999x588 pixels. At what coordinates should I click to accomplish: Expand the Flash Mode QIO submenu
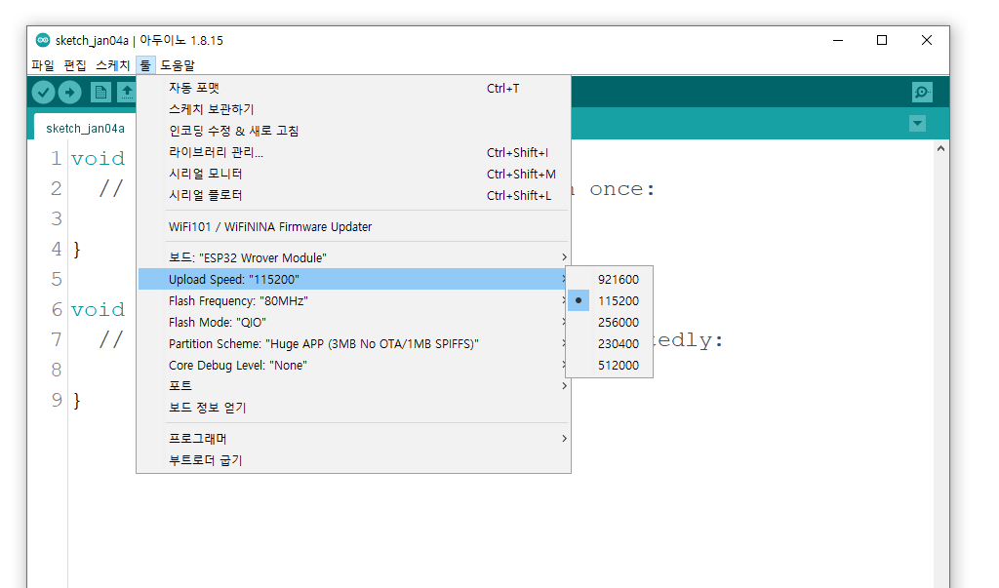(352, 323)
